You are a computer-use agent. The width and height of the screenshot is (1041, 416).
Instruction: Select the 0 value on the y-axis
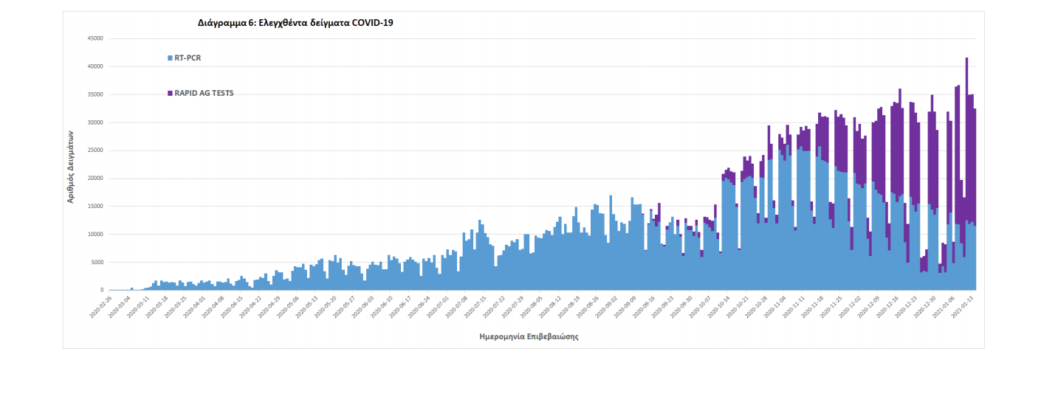coord(101,290)
